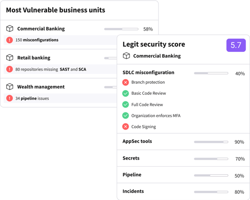This screenshot has width=250, height=200.
Task: Click the 50% value for Pipeline
Action: coord(239,176)
